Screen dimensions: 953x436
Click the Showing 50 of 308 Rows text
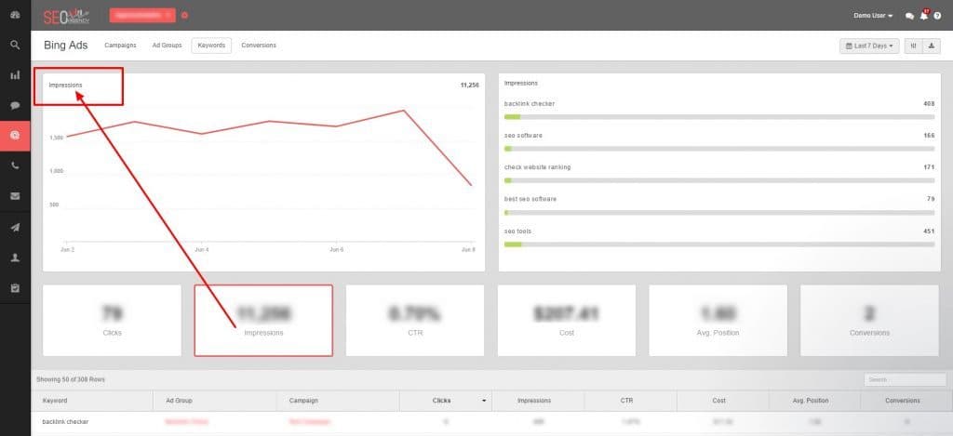tap(71, 379)
